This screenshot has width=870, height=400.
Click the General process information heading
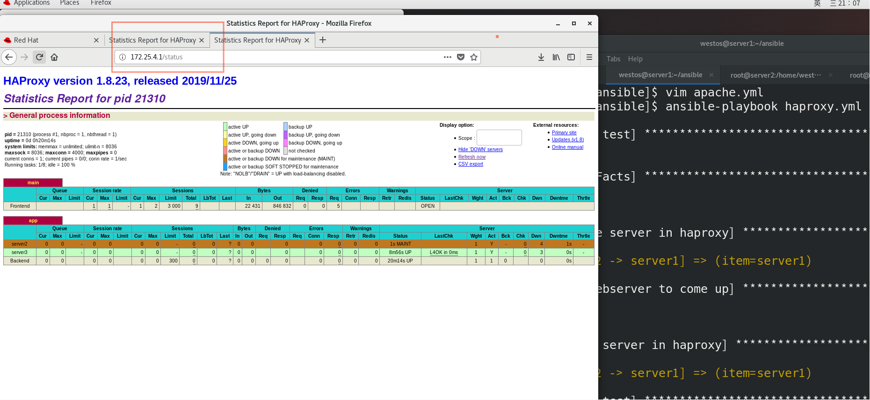click(59, 115)
